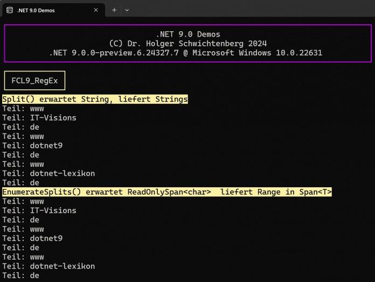Click the last "Teil: de" output line
Image resolution: width=375 pixels, height=282 pixels.
click(20, 276)
